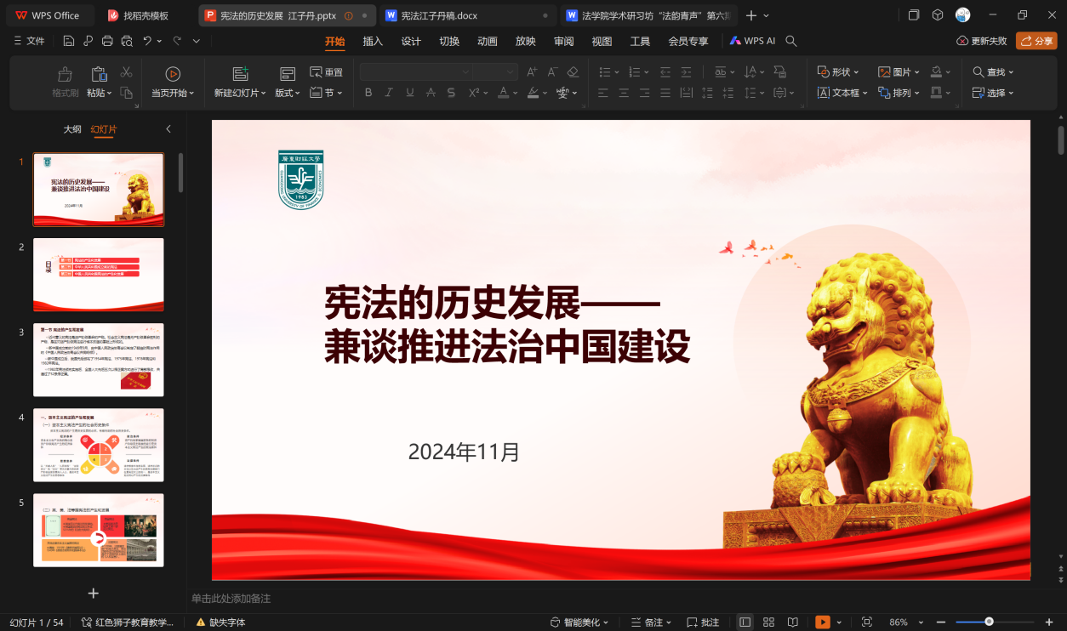Click the search magnifier next to WPS AI

tap(791, 41)
